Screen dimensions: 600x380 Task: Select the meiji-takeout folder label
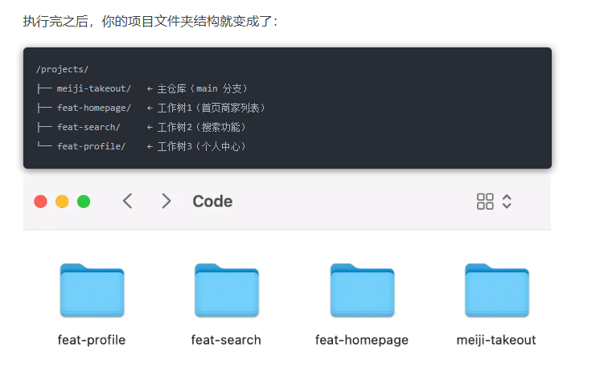pos(496,340)
